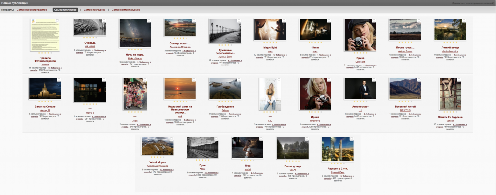Click the star rating under Ночь на море
This screenshot has height=195, width=496.
click(x=135, y=50)
